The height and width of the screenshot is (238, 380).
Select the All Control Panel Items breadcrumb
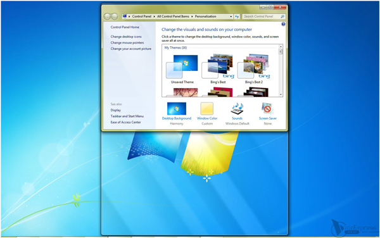173,16
